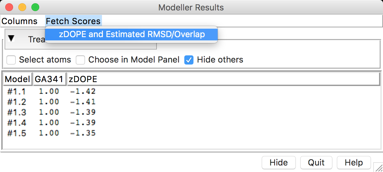
Task: Sort by the zDOPE column header
Action: (223, 79)
